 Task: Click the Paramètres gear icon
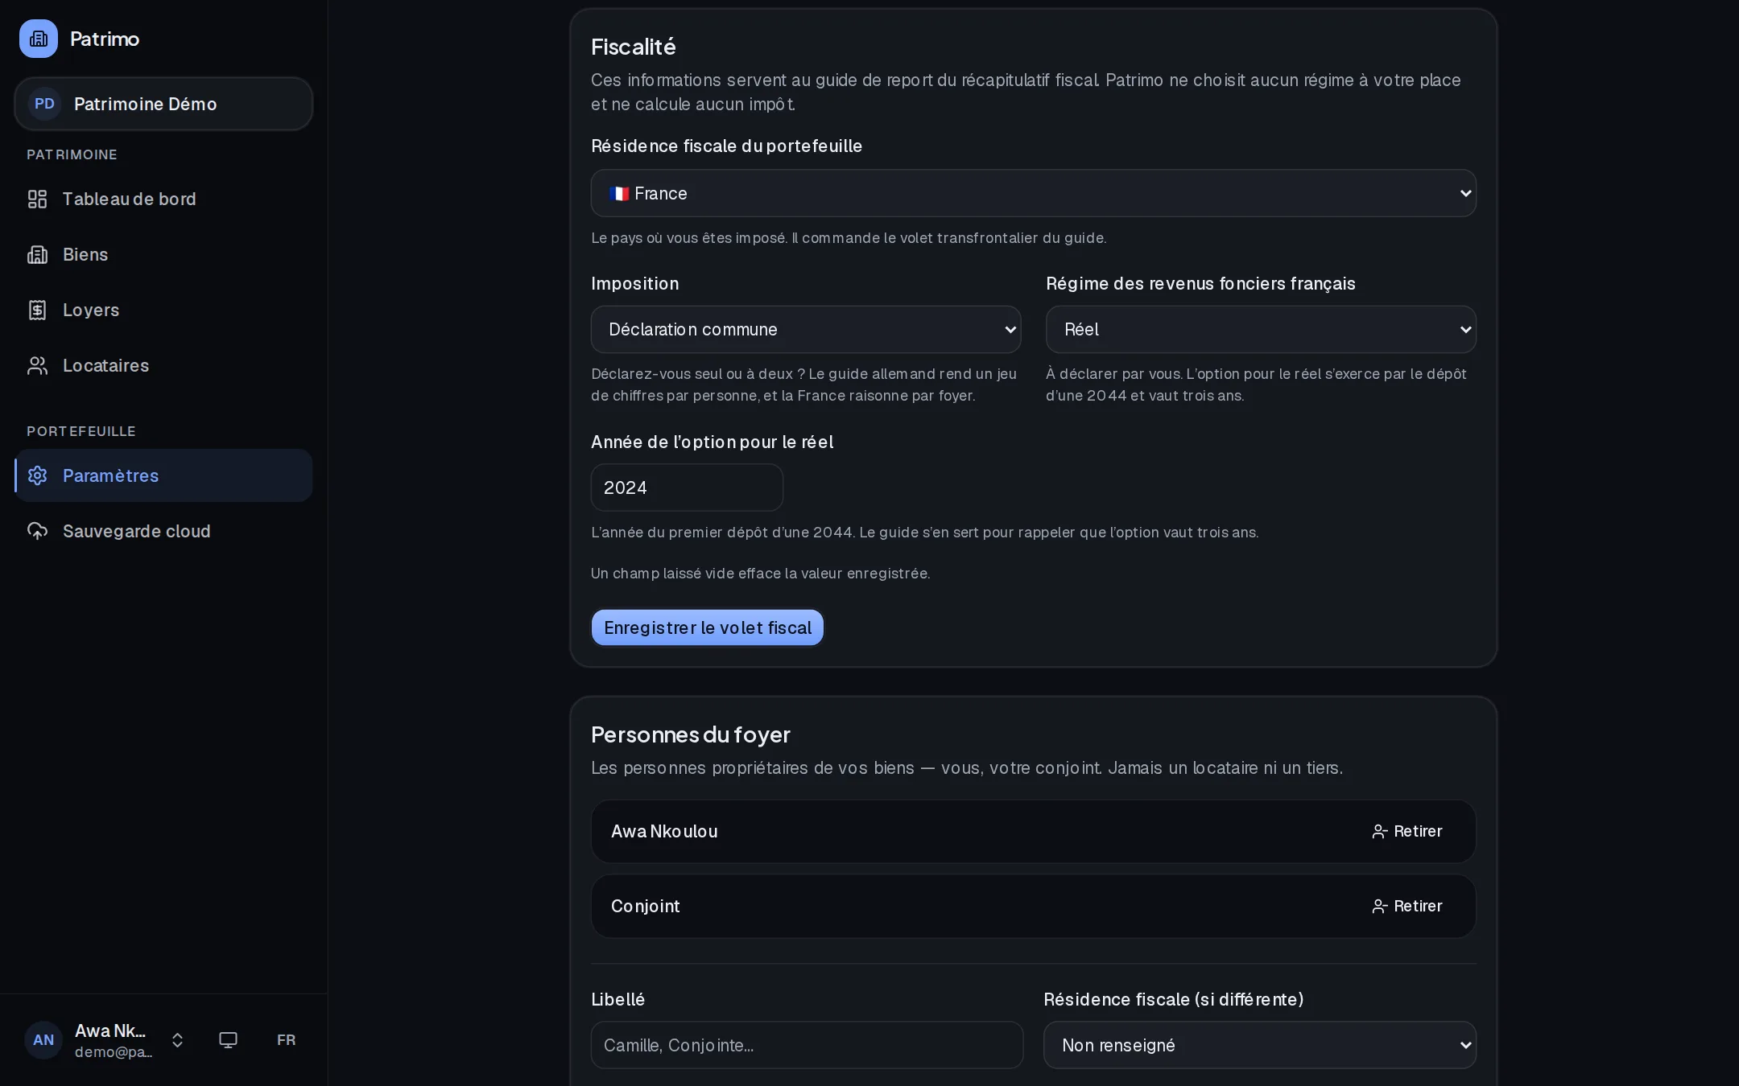(38, 475)
